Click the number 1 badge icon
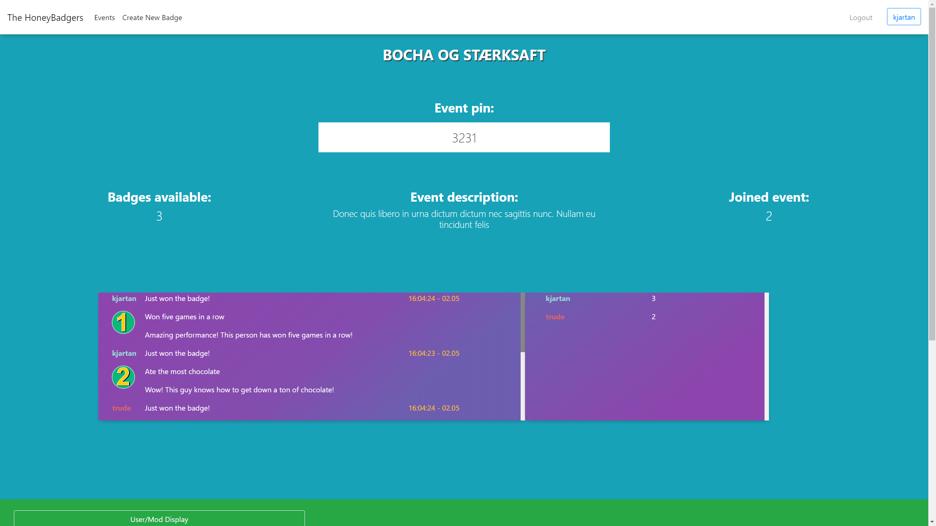The height and width of the screenshot is (526, 936). [123, 323]
